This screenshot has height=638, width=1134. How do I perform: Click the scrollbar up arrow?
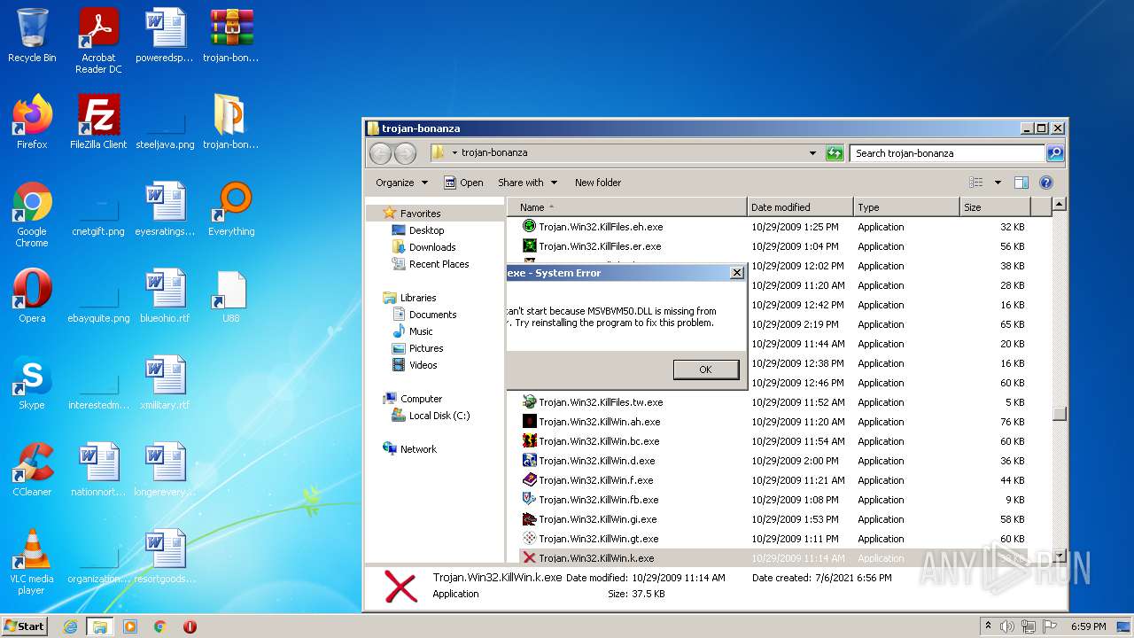tap(1059, 205)
